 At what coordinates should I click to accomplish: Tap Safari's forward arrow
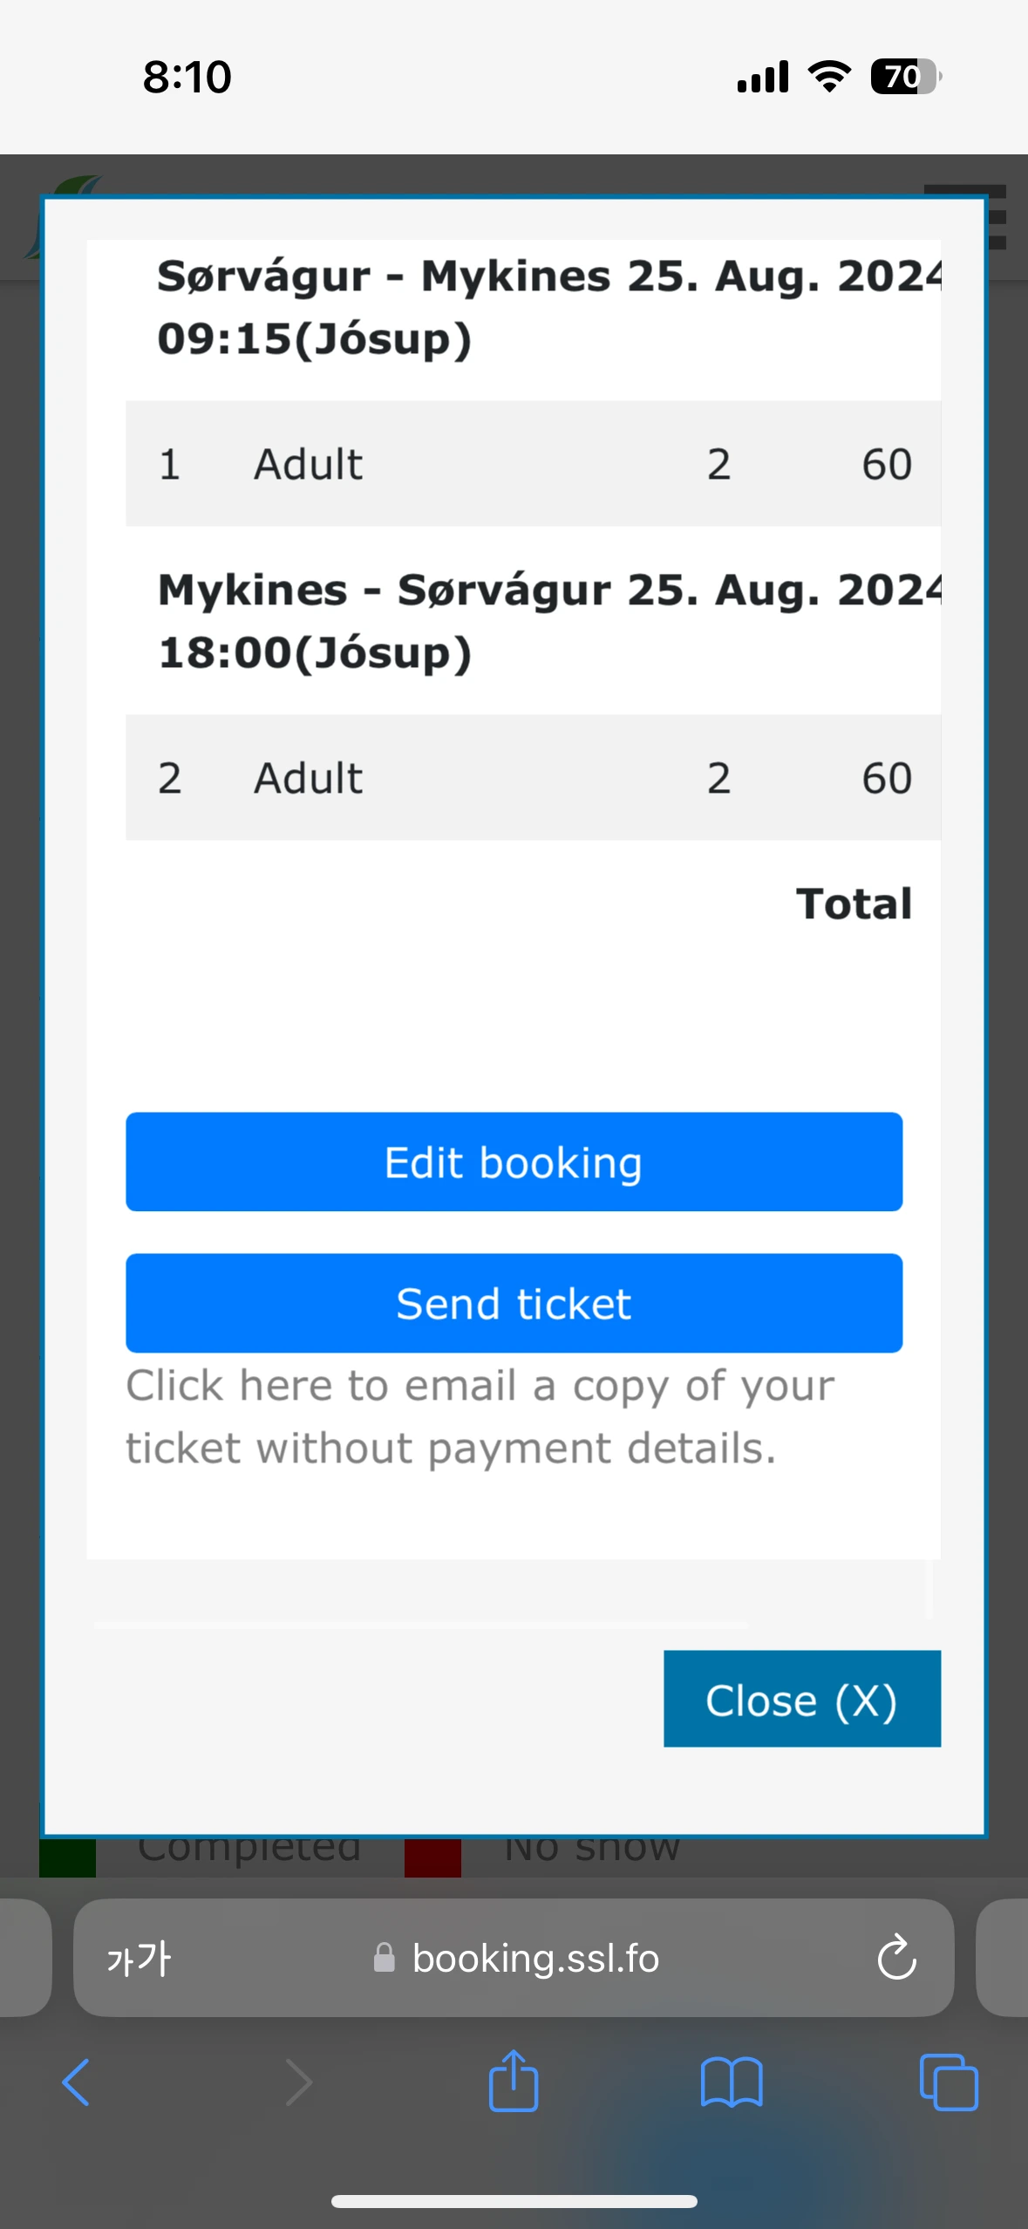(x=298, y=2082)
